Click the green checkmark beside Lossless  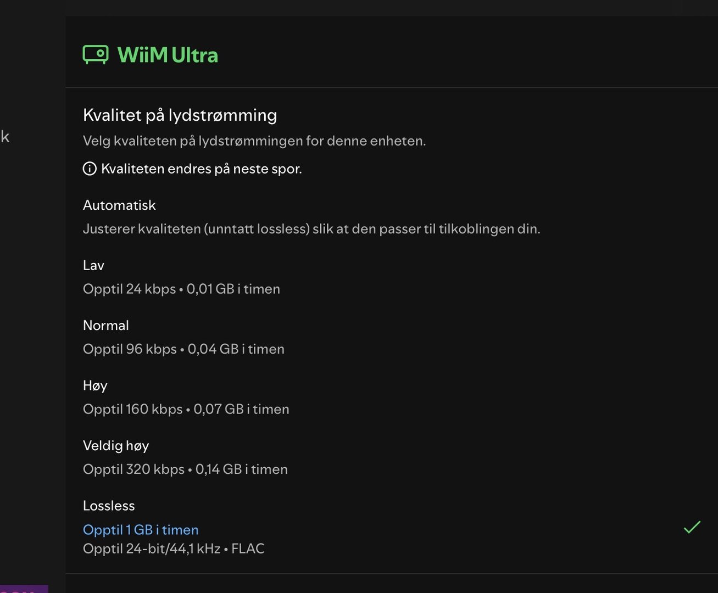[x=692, y=527]
